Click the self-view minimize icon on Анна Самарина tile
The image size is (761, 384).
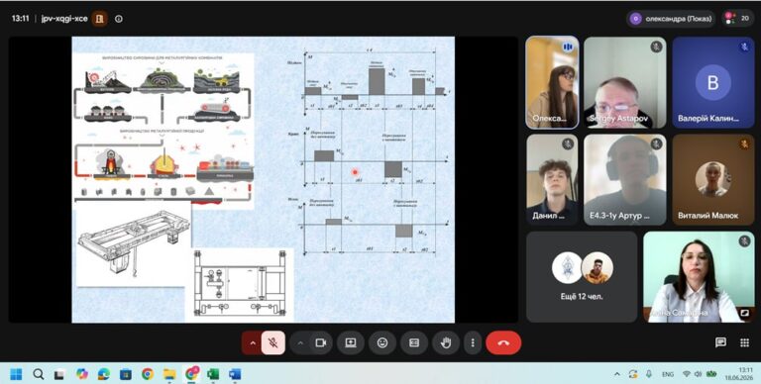[x=744, y=313]
